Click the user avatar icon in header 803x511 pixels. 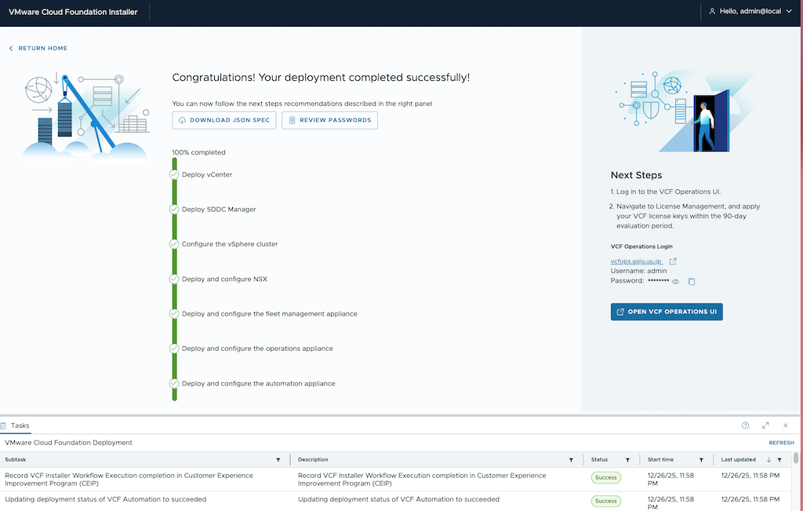point(712,11)
